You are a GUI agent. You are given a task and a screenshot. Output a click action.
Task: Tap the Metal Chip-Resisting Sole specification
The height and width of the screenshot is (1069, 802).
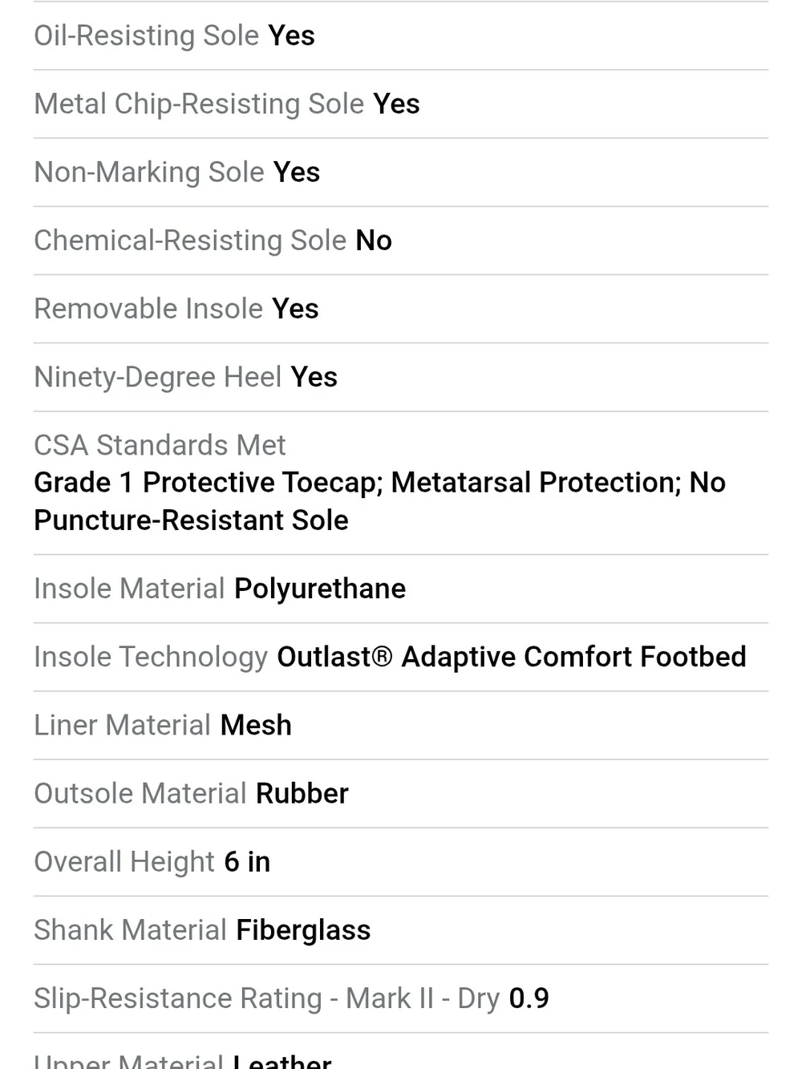pyautogui.click(x=401, y=104)
